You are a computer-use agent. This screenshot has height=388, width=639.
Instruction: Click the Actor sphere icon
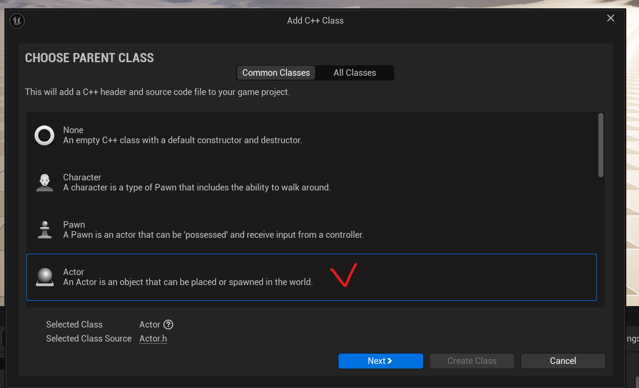click(x=45, y=277)
